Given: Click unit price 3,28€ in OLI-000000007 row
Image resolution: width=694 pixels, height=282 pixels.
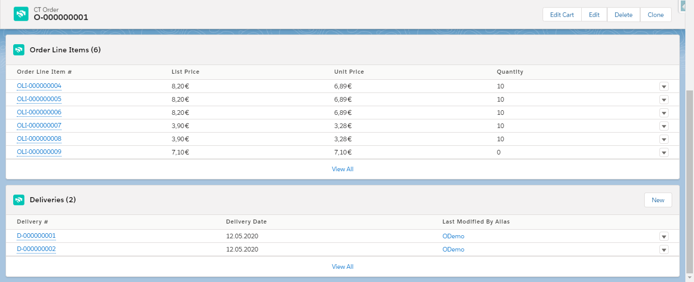Looking at the screenshot, I should click(343, 126).
